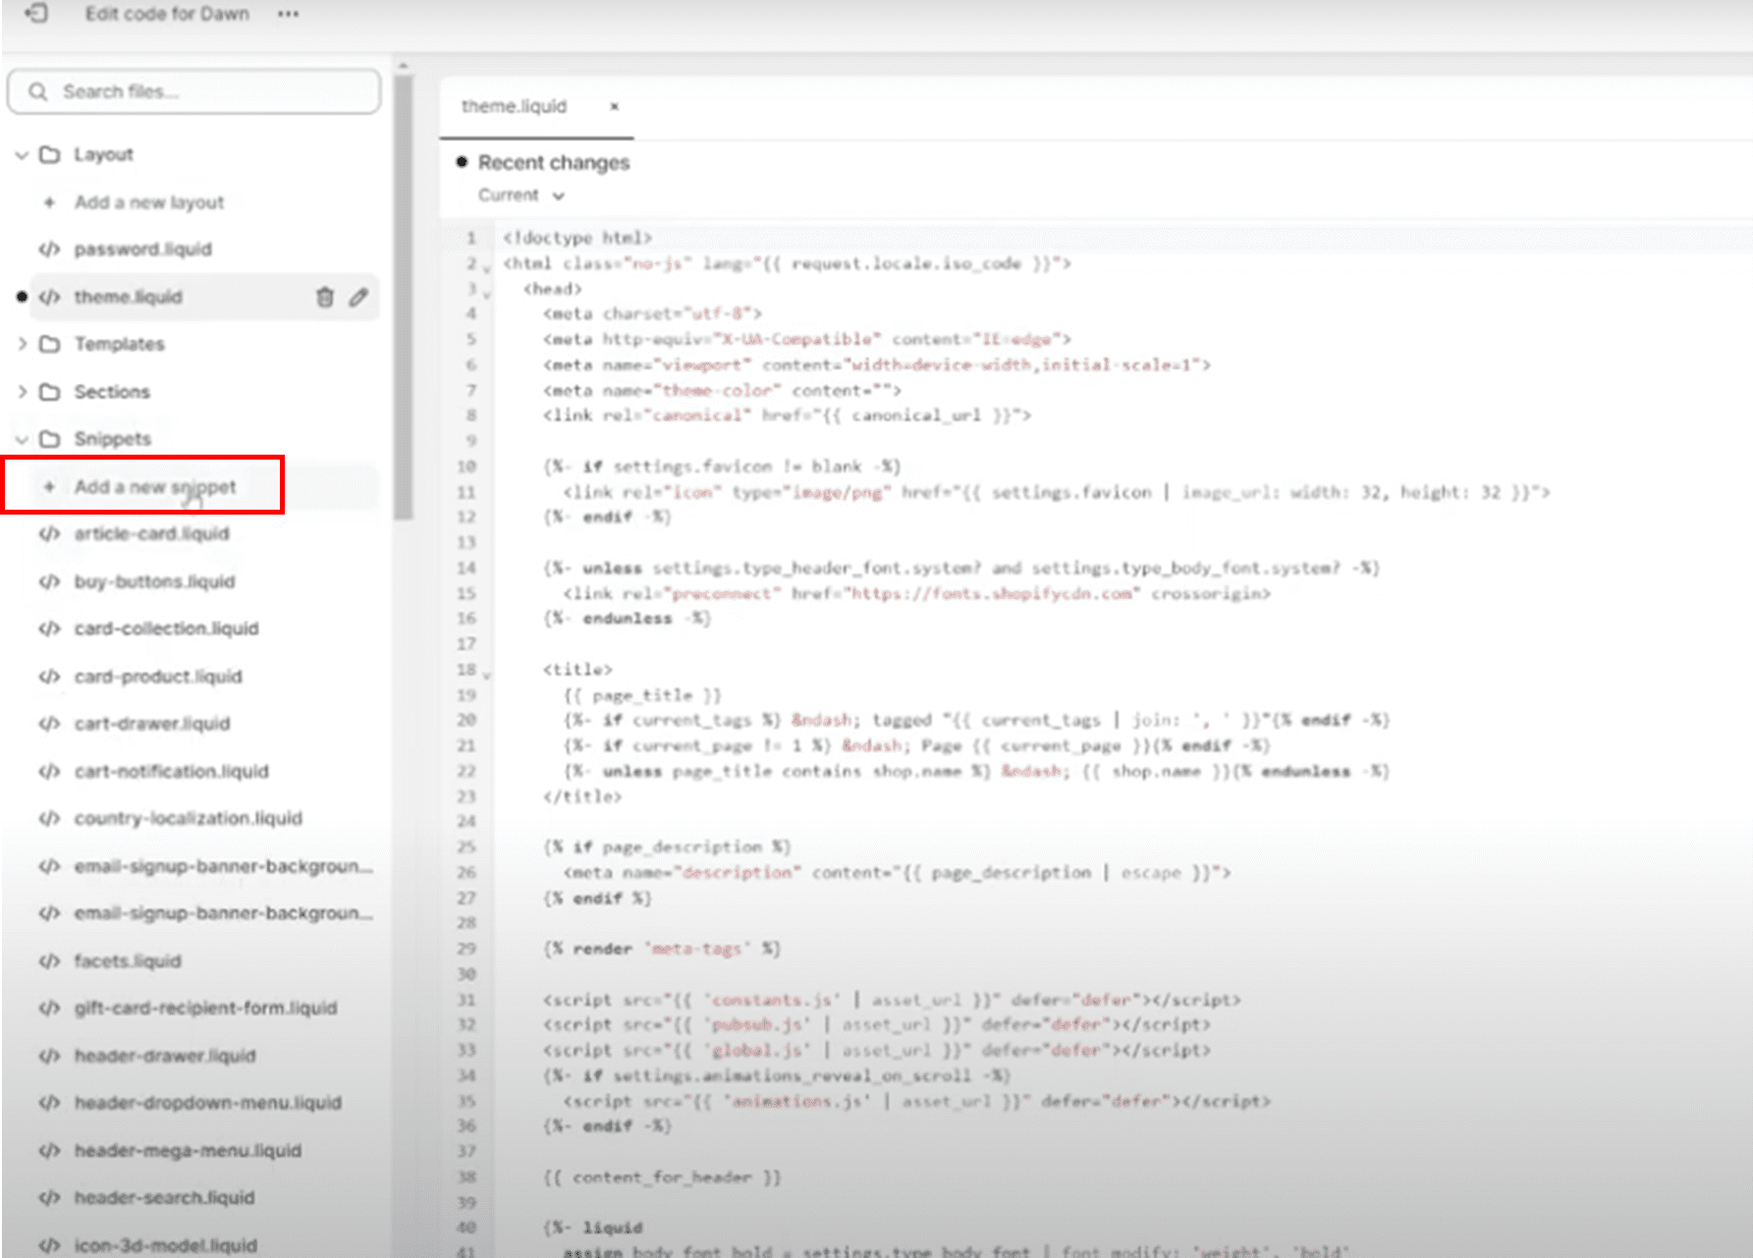This screenshot has height=1258, width=1753.
Task: Switch to the theme.liquid editor tab
Action: [x=515, y=106]
